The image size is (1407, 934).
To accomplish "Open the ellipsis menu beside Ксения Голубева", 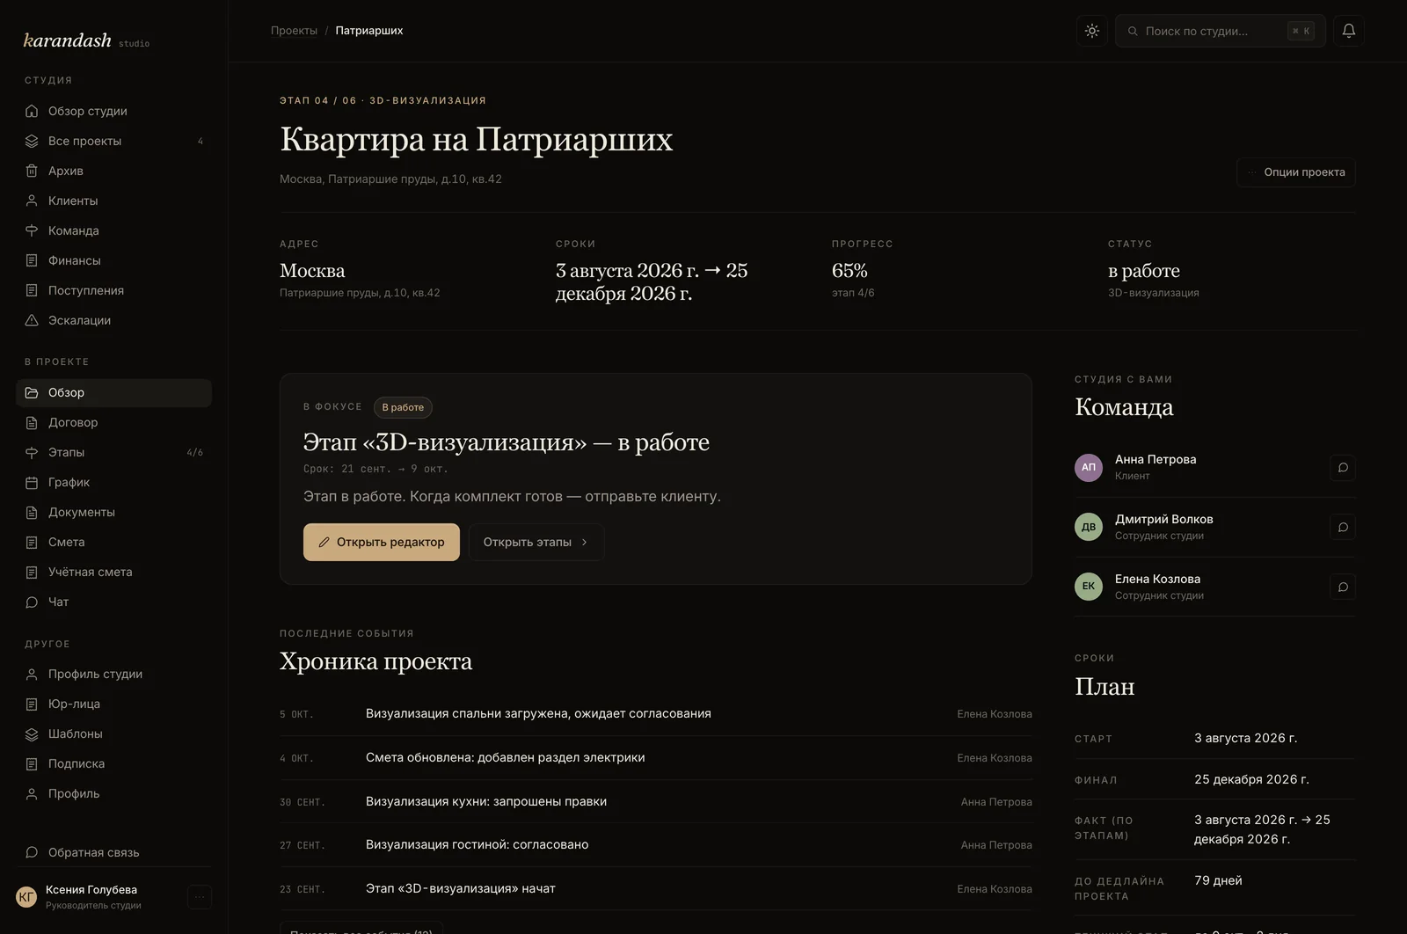I will (200, 897).
